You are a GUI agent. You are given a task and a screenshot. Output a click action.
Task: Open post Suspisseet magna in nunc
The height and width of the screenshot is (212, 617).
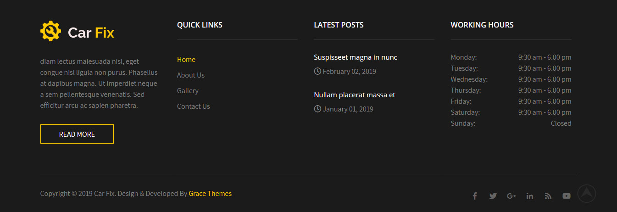click(356, 57)
